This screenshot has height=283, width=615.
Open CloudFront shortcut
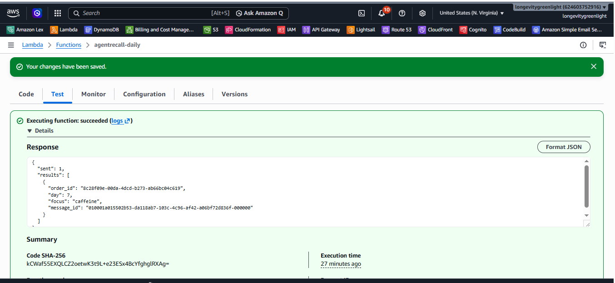(435, 30)
